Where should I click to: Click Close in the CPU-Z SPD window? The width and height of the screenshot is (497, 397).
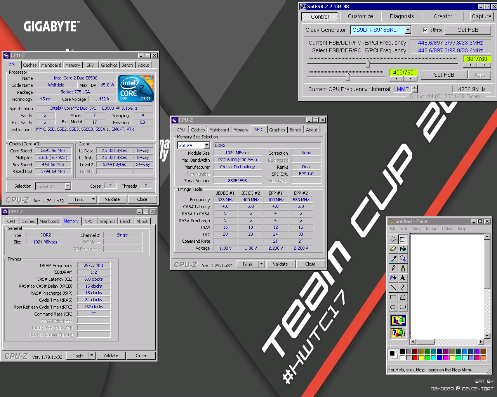[x=310, y=264]
